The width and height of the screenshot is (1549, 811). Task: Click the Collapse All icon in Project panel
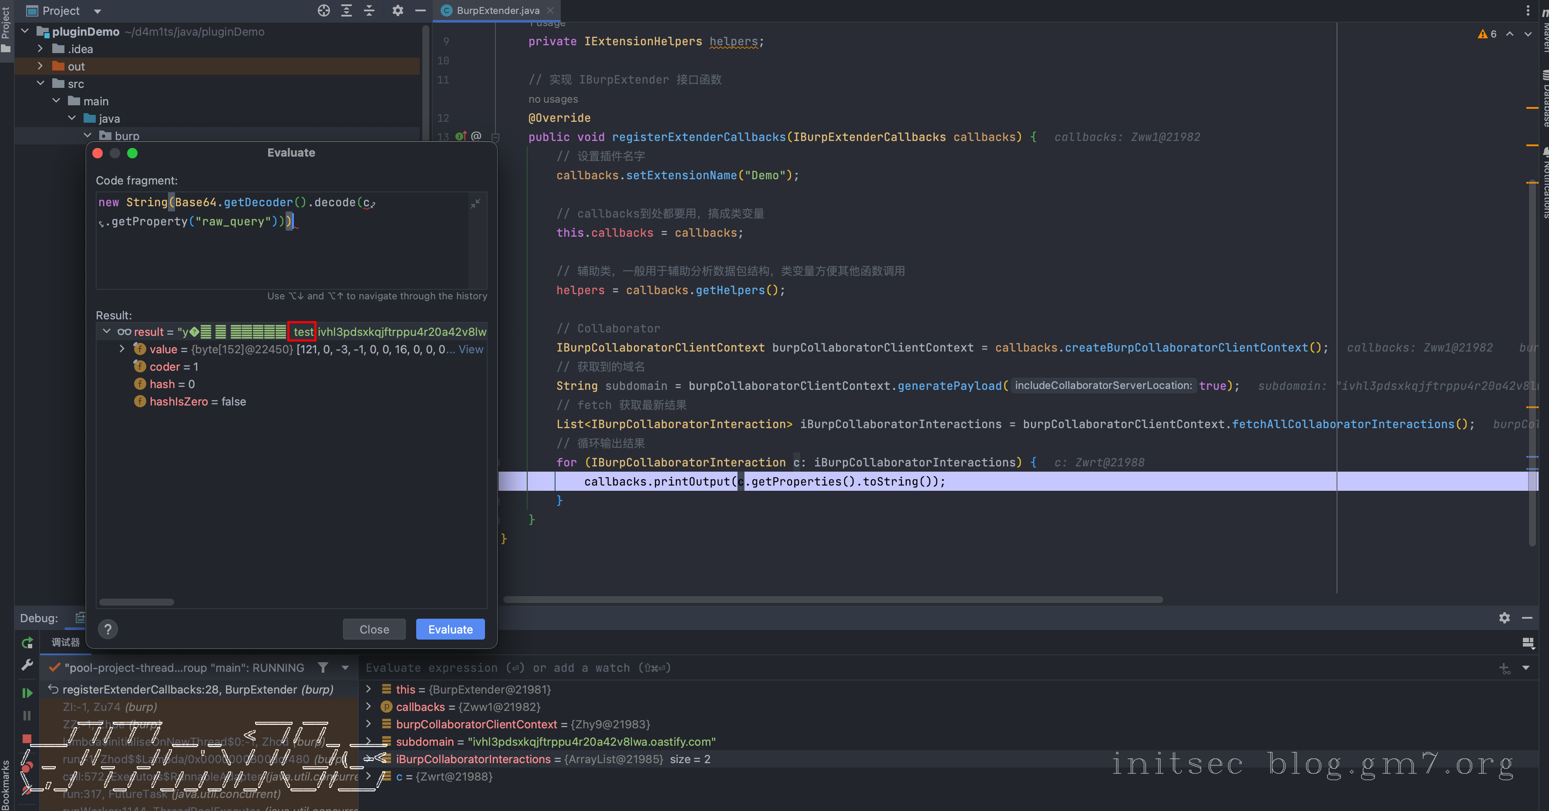(369, 10)
